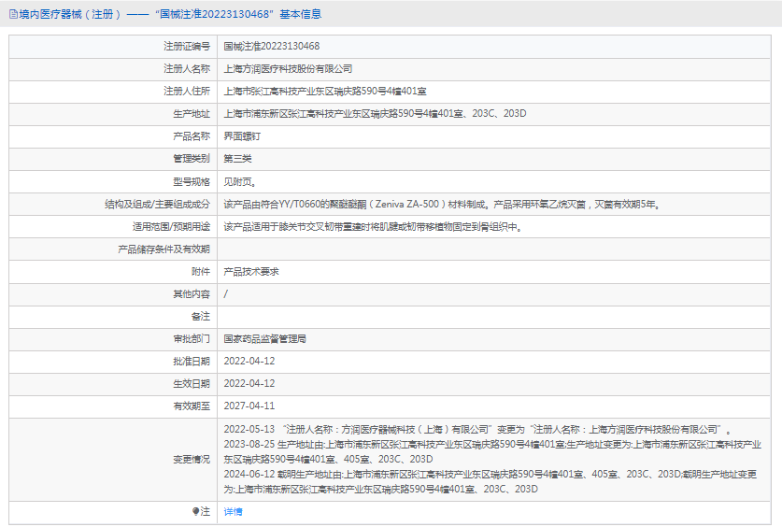
Task: Select the product name 界面螺钉
Action: [242, 136]
